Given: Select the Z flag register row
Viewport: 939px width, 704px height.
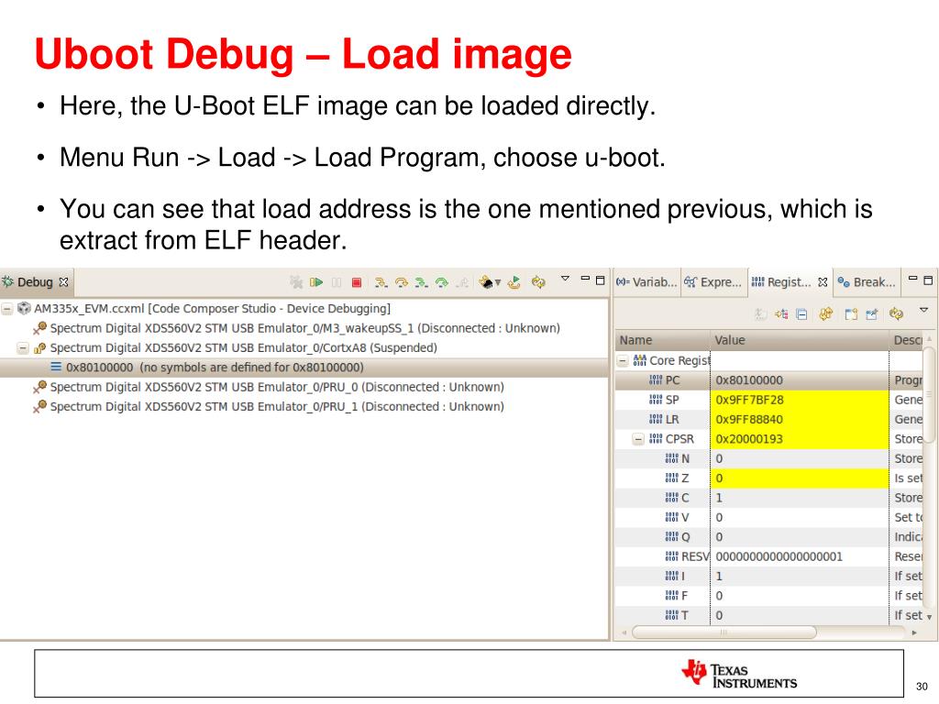Looking at the screenshot, I should click(x=769, y=478).
